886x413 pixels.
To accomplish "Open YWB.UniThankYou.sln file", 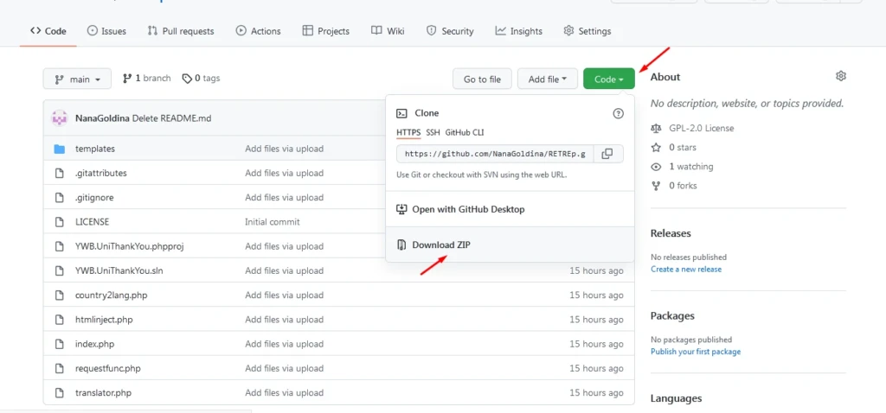I will point(119,270).
